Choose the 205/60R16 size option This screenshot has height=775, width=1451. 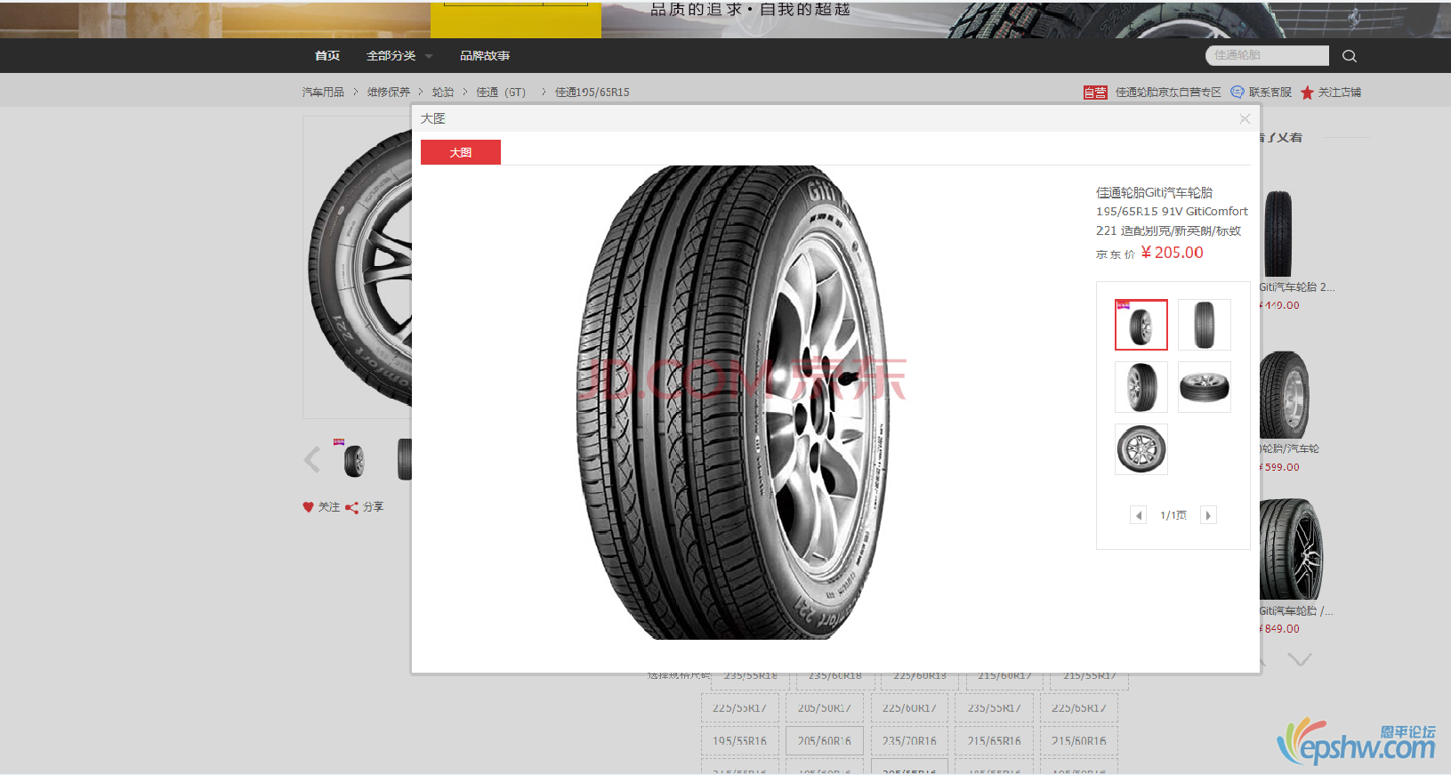tap(824, 741)
